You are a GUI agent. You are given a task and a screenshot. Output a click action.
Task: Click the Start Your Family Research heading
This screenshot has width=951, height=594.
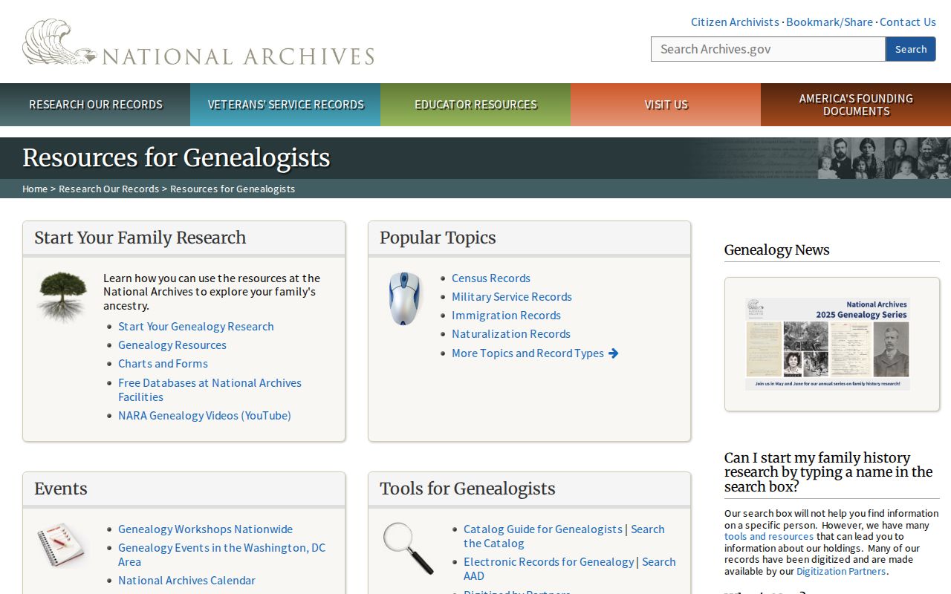coord(140,238)
